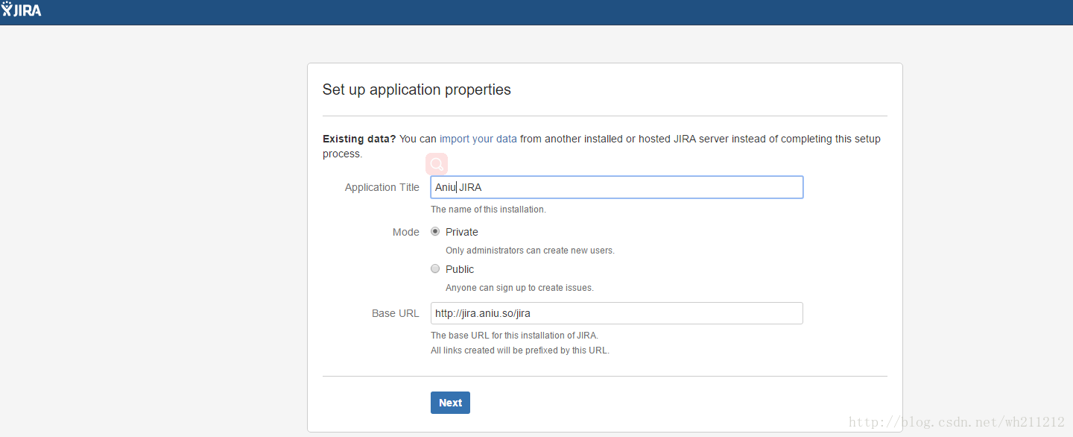Click the Next button

450,403
